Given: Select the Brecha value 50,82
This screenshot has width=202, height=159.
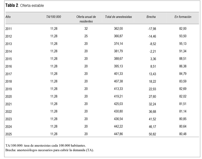Looking at the screenshot, I should 152,134.
